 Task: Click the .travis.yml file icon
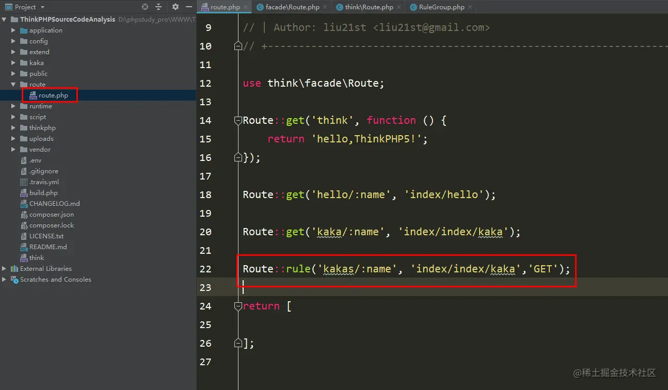24,182
